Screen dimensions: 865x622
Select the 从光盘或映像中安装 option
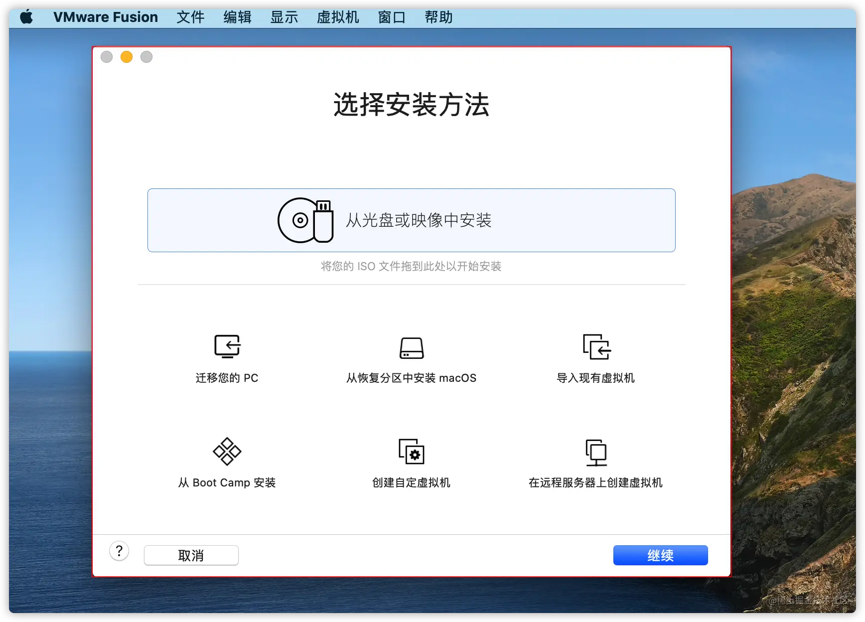click(x=412, y=220)
